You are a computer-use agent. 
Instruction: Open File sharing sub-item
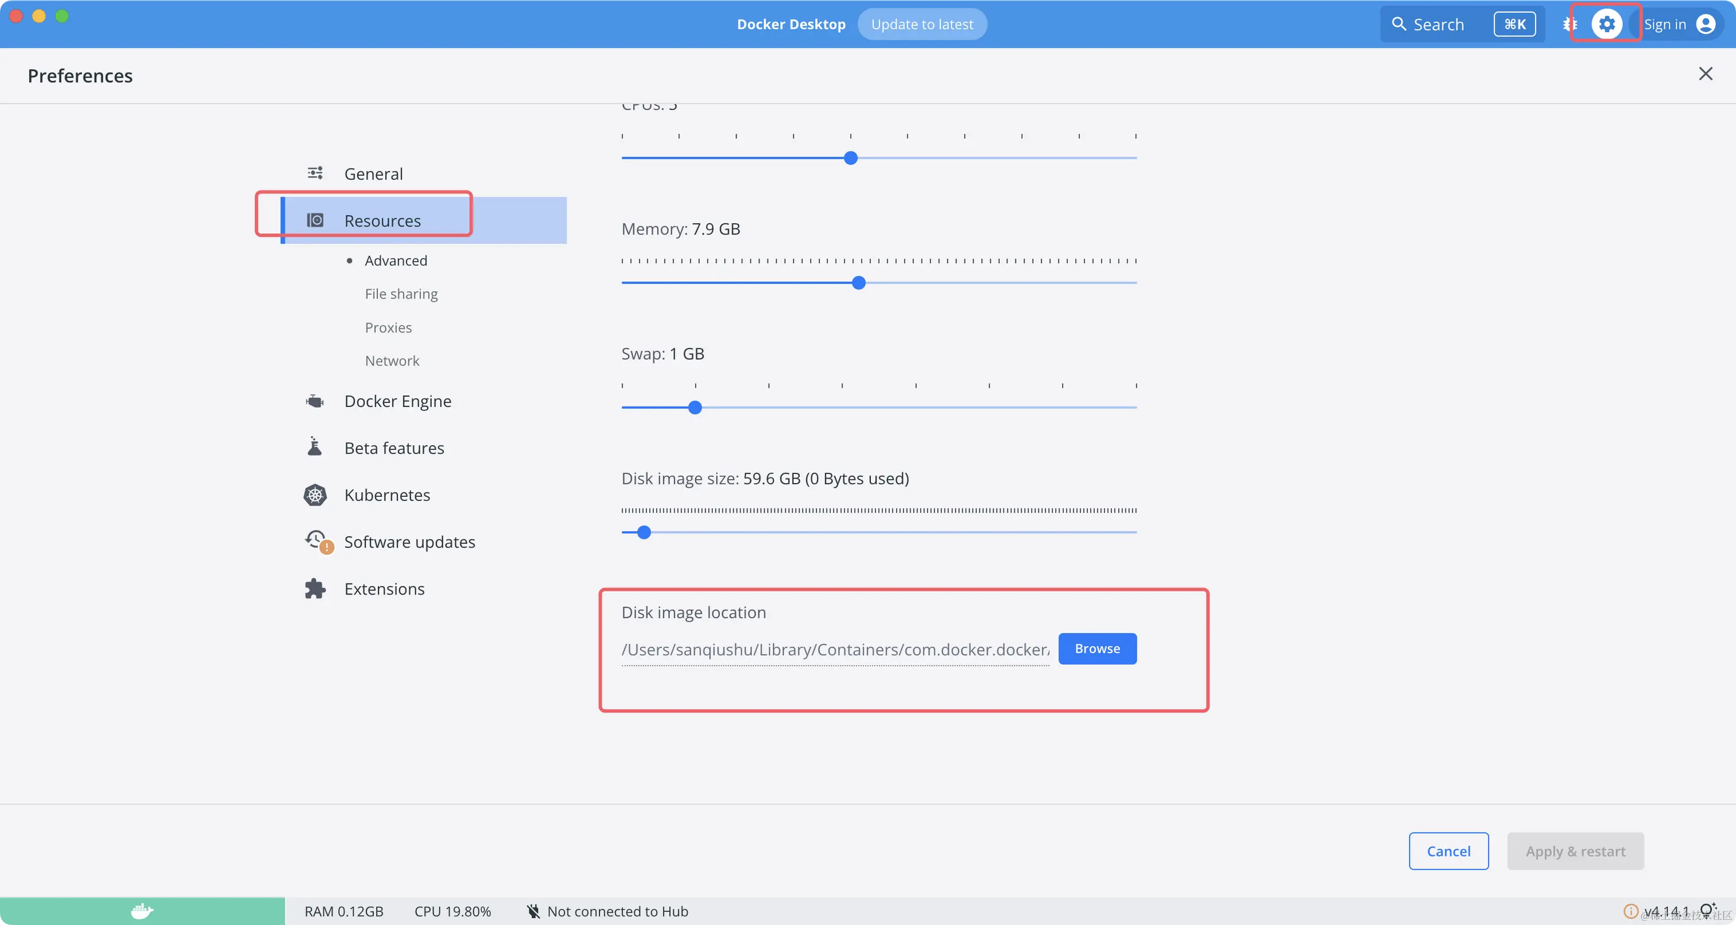[x=401, y=294]
